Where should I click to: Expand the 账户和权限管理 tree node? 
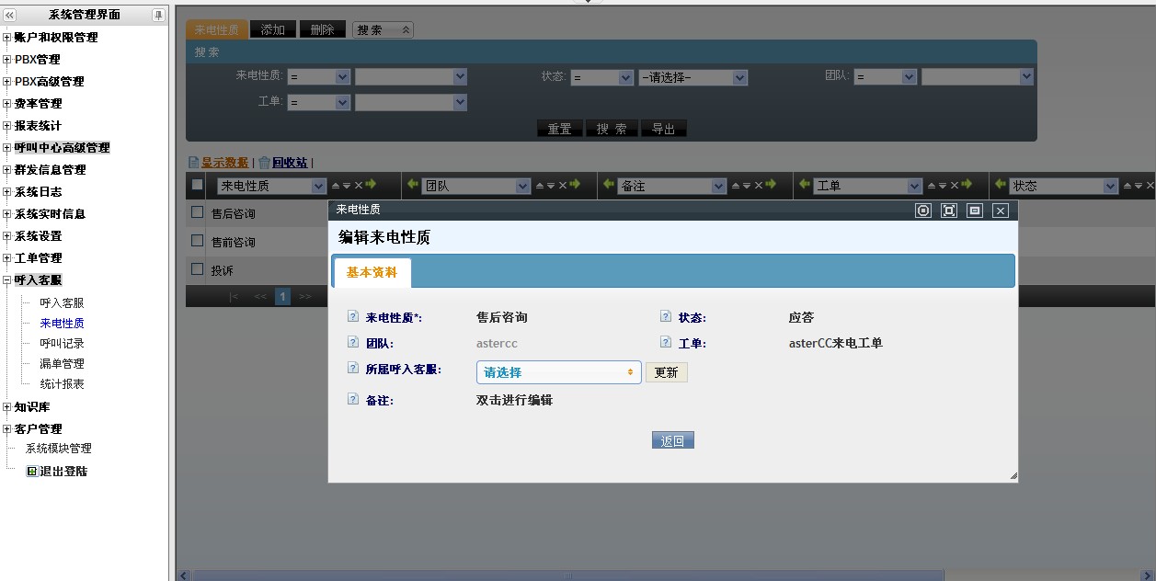click(7, 38)
